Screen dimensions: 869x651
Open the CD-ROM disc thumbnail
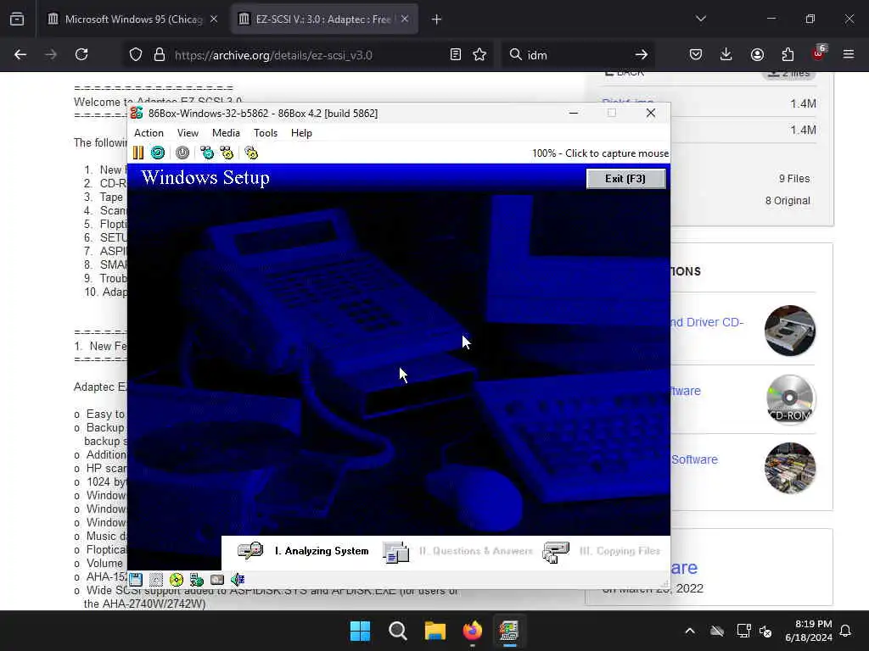tap(790, 399)
